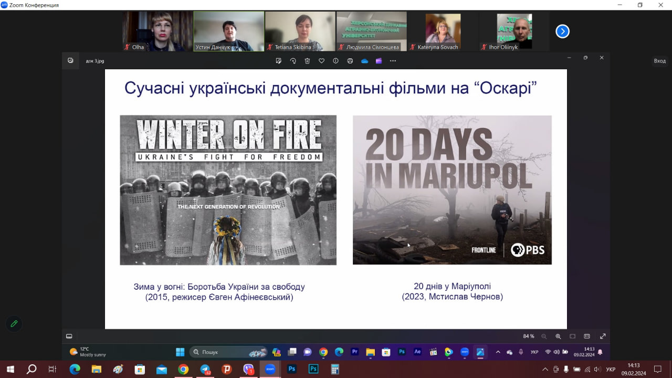
Task: Open After Effects in the shared taskbar
Action: coord(417,352)
